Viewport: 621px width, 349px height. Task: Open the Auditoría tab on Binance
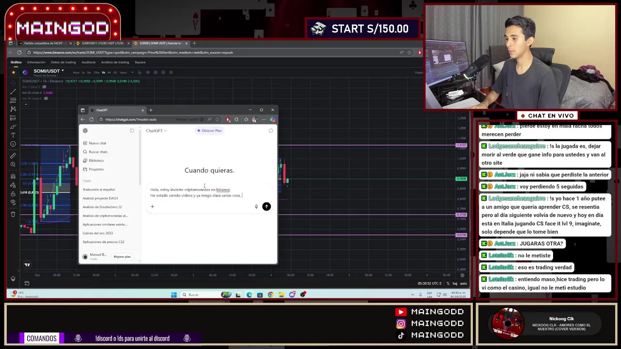[88, 62]
